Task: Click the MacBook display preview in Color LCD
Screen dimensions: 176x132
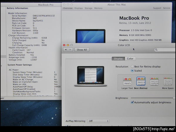Action: pyautogui.click(x=90, y=76)
